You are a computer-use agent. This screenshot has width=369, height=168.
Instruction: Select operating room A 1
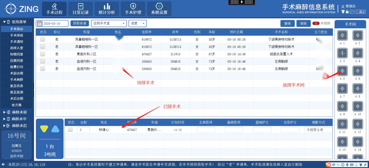pyautogui.click(x=342, y=35)
